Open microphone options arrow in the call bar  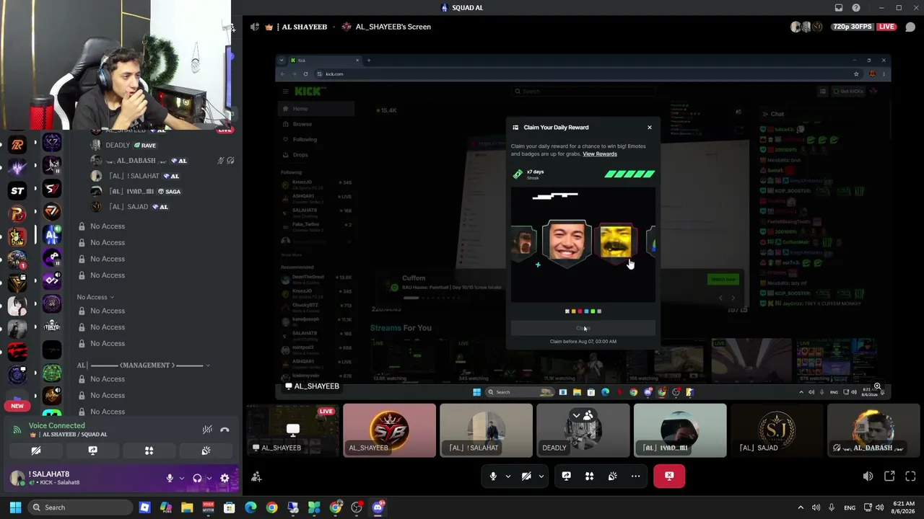pyautogui.click(x=507, y=476)
